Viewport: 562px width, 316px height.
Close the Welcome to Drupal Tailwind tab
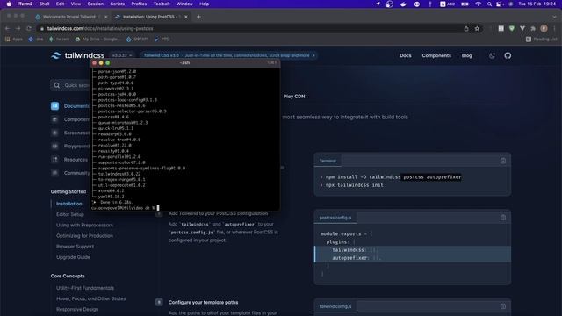point(105,17)
